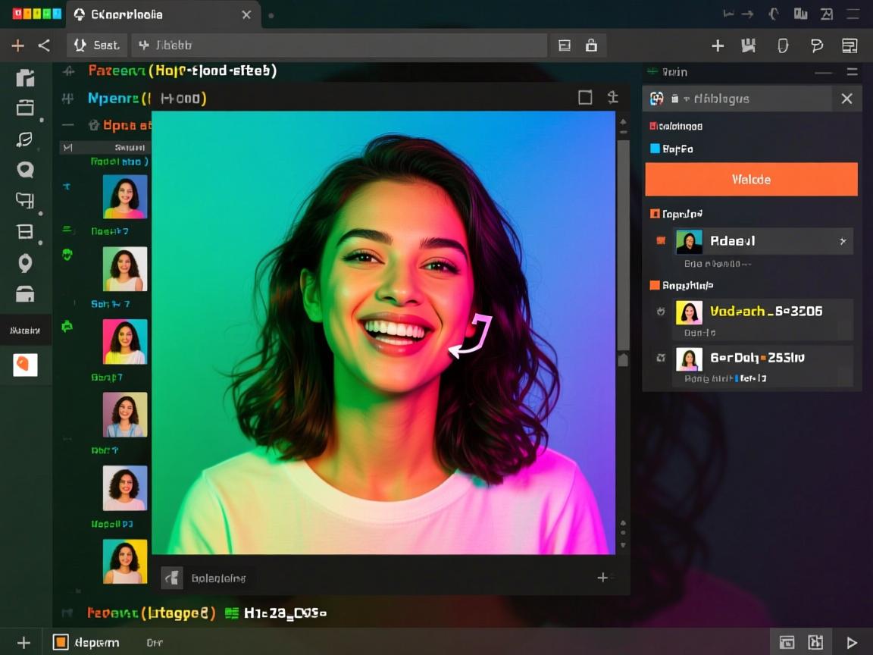Toggle the orange checkbox above the Adaeul row
The image size is (873, 655).
655,215
